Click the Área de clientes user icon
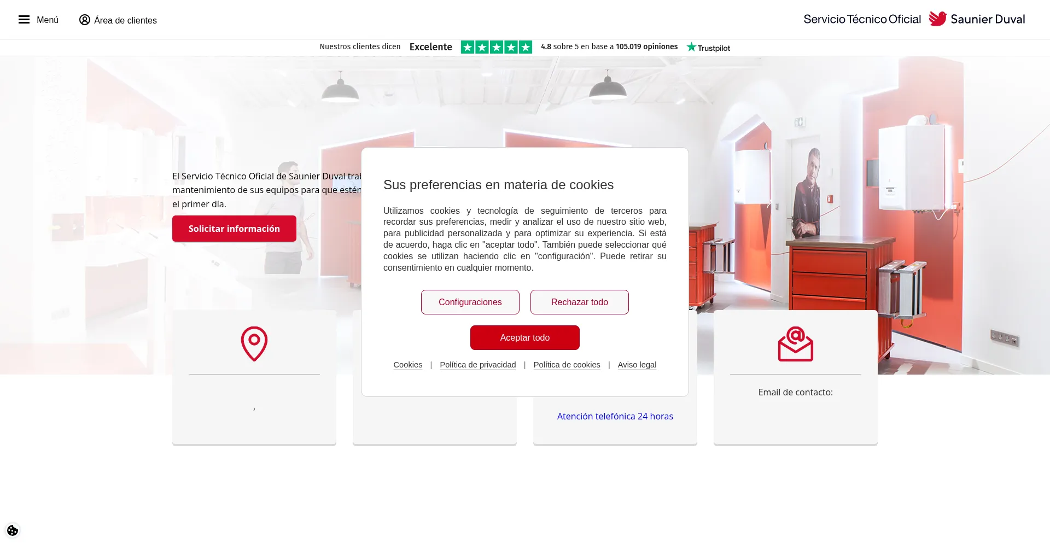 click(x=85, y=20)
